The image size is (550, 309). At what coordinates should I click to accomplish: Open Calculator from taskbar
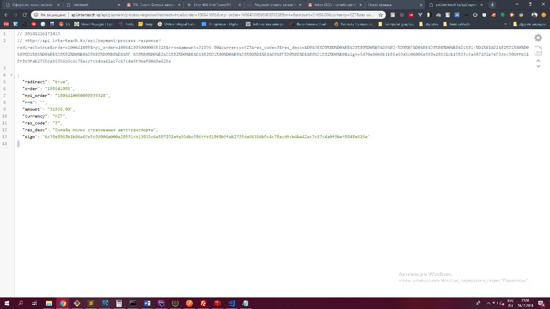click(x=119, y=303)
